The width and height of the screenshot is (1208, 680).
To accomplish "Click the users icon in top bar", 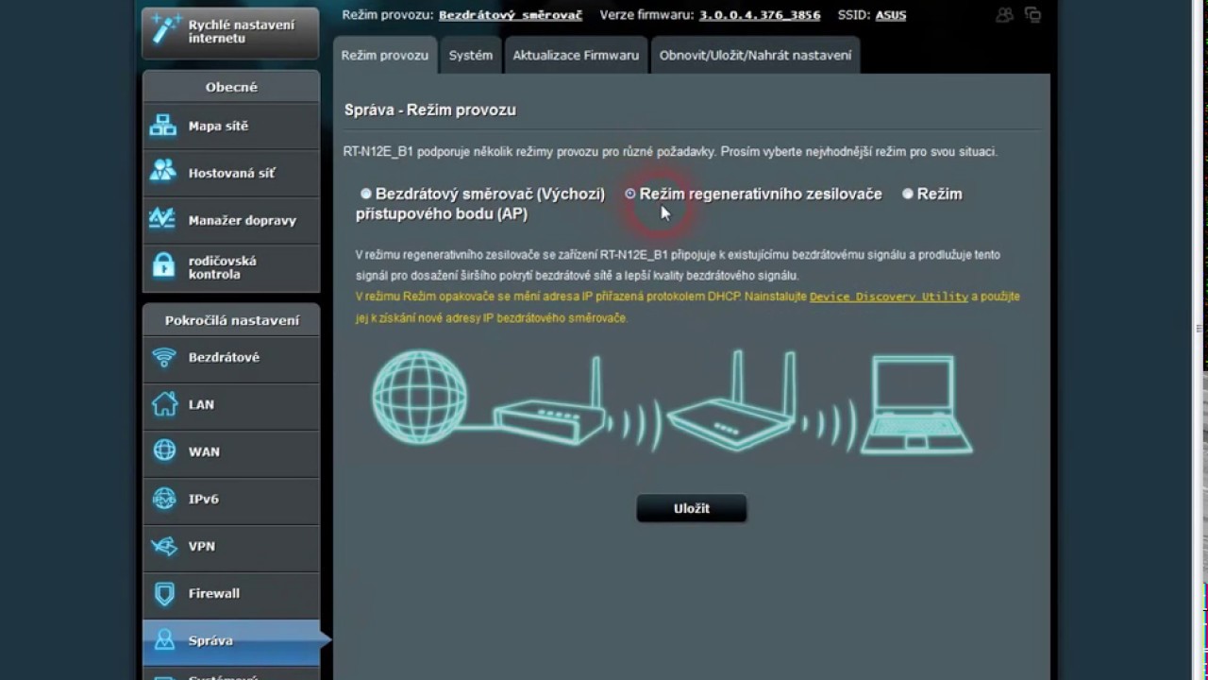I will pos(1004,14).
